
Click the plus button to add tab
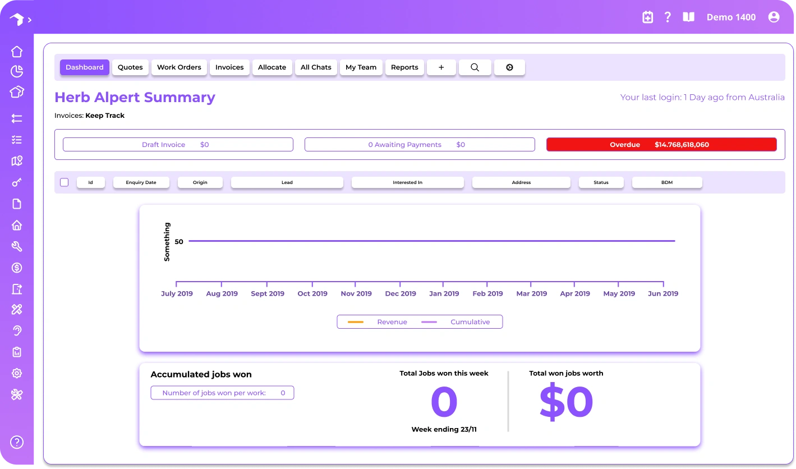pyautogui.click(x=441, y=67)
